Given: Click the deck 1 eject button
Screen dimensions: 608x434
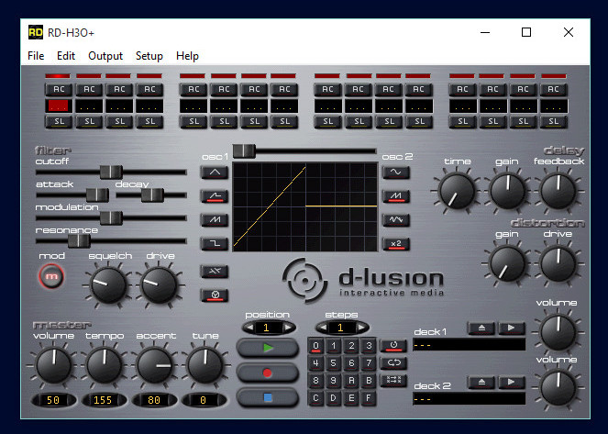Looking at the screenshot, I should pyautogui.click(x=481, y=328).
